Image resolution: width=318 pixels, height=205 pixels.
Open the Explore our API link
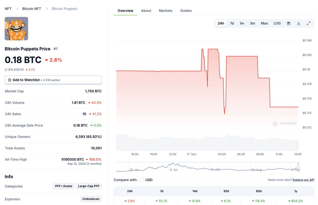pos(303,180)
